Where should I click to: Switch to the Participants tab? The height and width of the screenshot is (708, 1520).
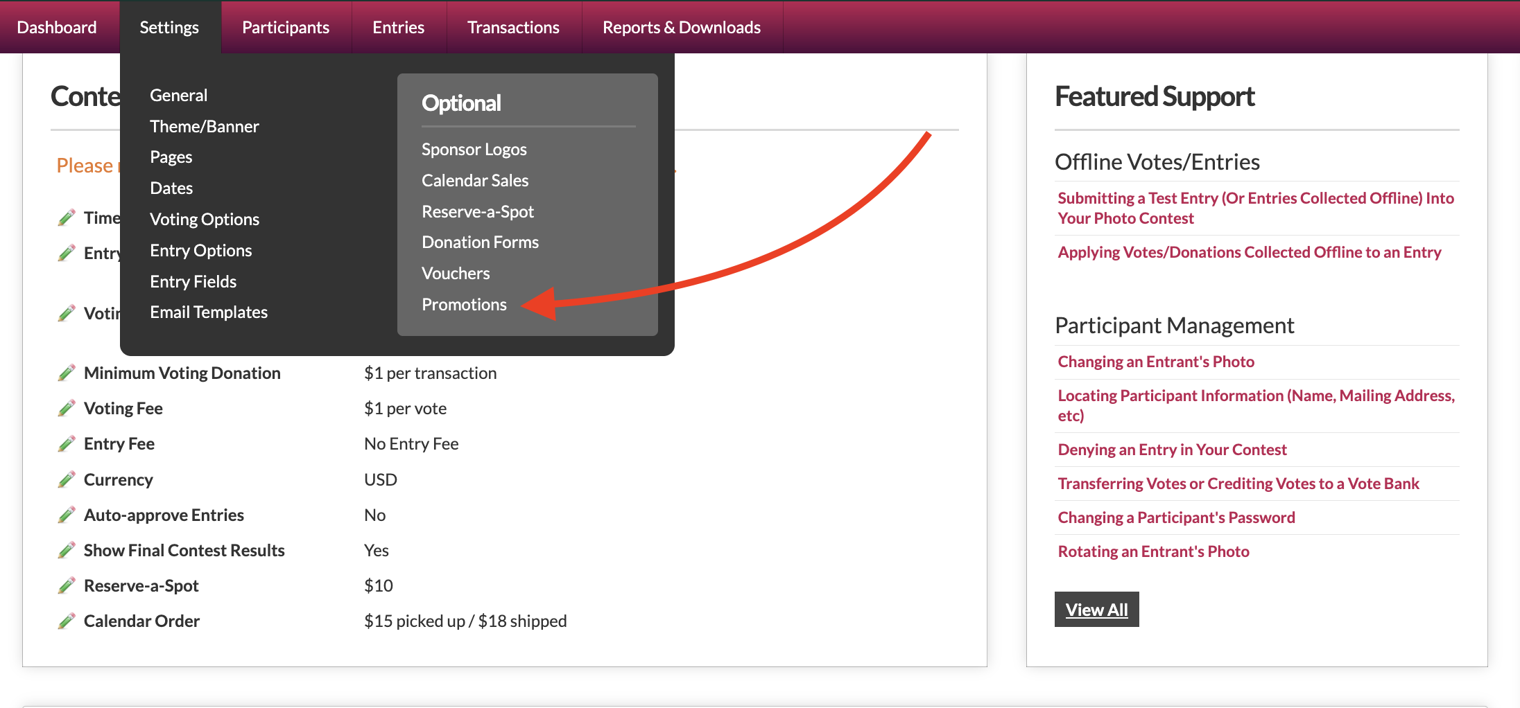point(286,27)
